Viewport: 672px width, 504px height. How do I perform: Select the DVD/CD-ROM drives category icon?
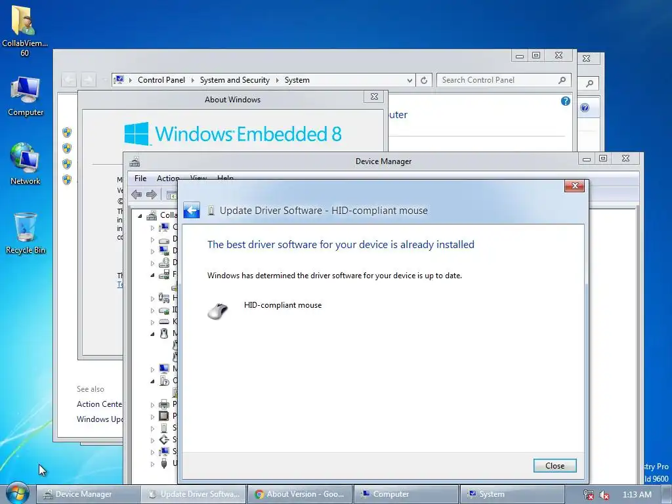[x=164, y=262]
